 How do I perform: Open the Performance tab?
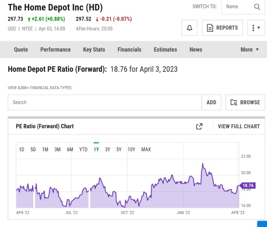point(55,49)
